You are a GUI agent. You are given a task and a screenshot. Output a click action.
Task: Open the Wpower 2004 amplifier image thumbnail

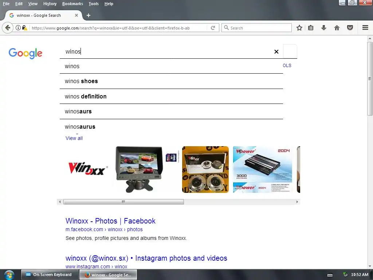click(262, 170)
